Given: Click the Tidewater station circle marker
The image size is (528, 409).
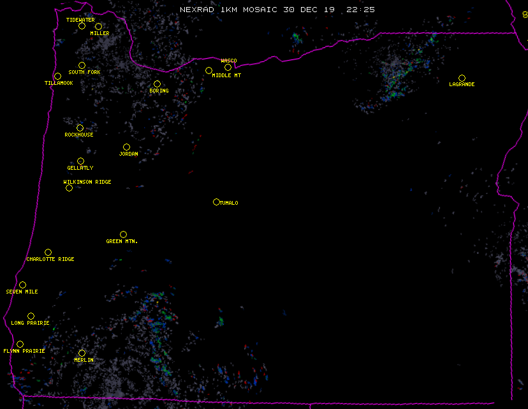Looking at the screenshot, I should click(x=82, y=26).
